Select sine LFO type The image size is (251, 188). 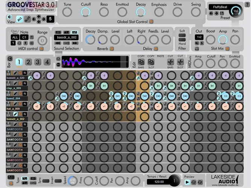(24, 178)
